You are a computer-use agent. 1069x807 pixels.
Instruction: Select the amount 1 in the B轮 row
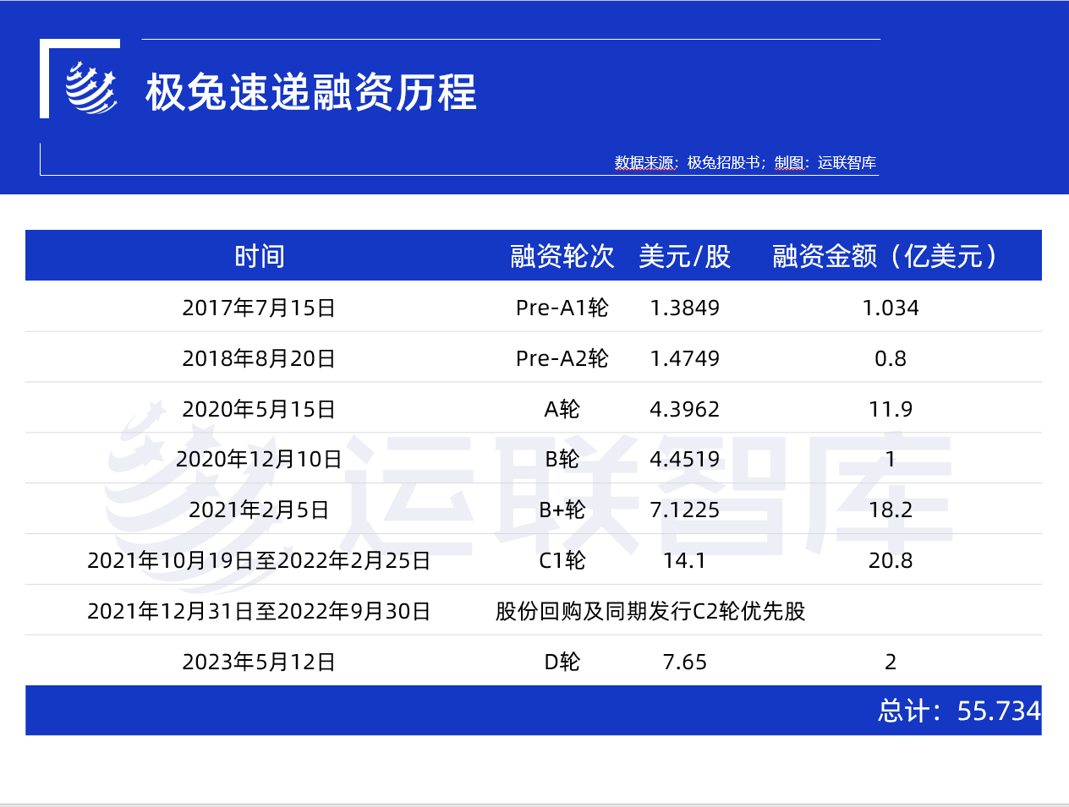(891, 459)
